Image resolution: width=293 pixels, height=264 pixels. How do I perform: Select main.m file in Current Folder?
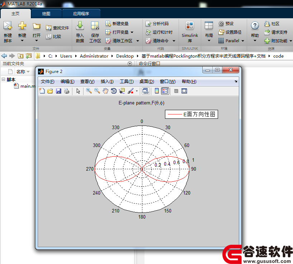(25, 86)
